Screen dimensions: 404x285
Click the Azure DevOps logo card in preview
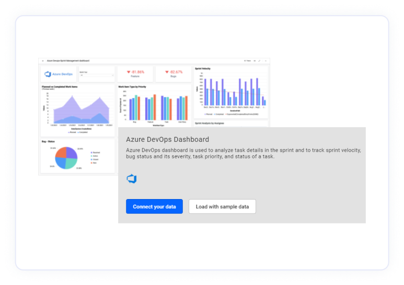(x=59, y=74)
